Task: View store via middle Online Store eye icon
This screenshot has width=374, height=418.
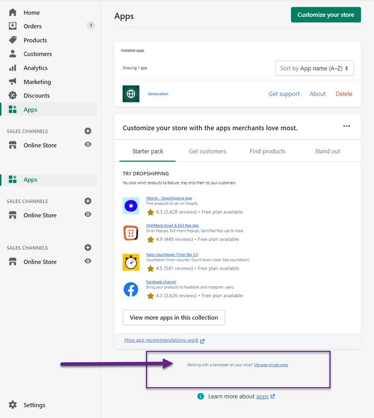Action: pyautogui.click(x=88, y=215)
